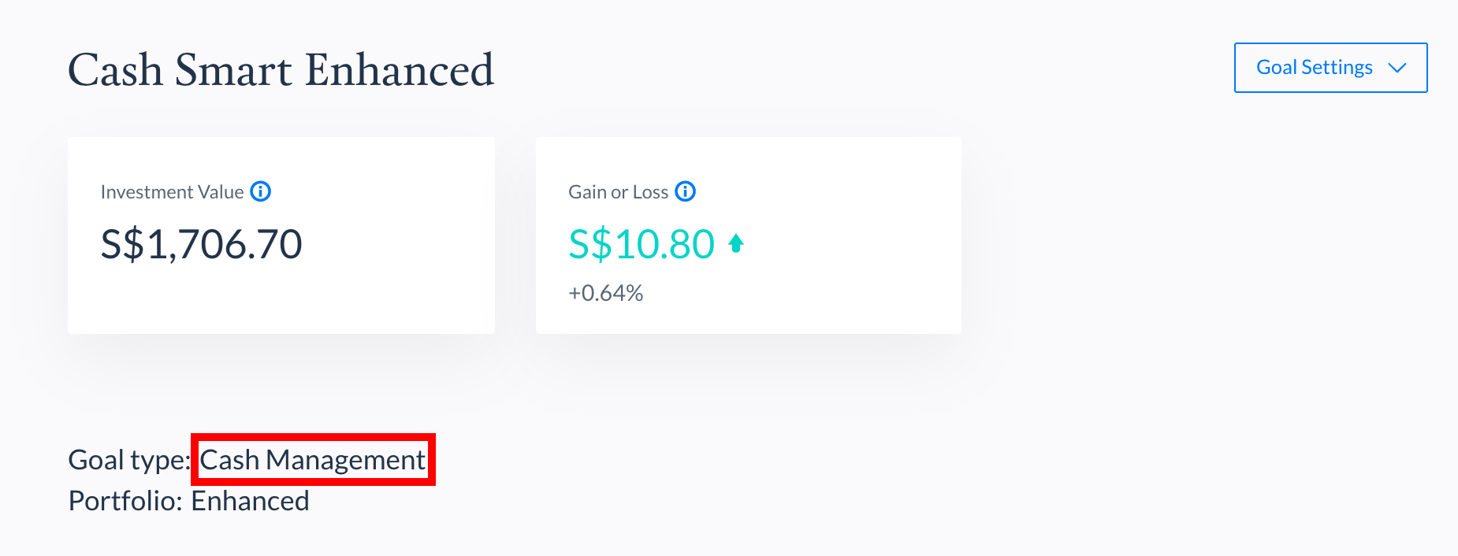This screenshot has width=1458, height=556.
Task: Click the highlighted Cash Management text
Action: [x=312, y=460]
